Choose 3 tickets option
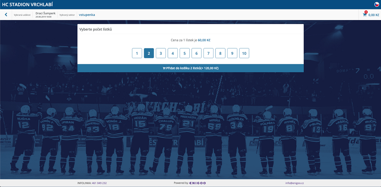Screen dimensions: 381x187 pos(161,53)
